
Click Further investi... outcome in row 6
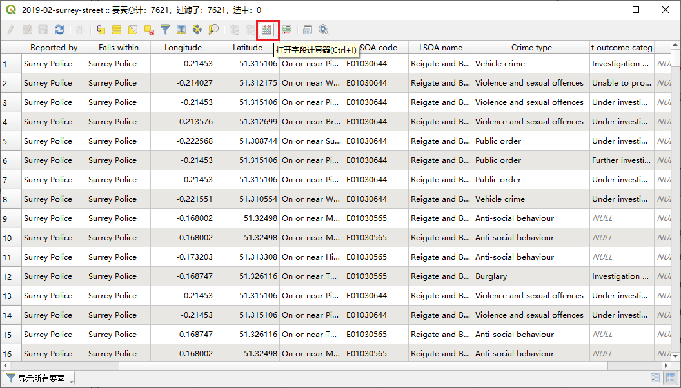622,160
